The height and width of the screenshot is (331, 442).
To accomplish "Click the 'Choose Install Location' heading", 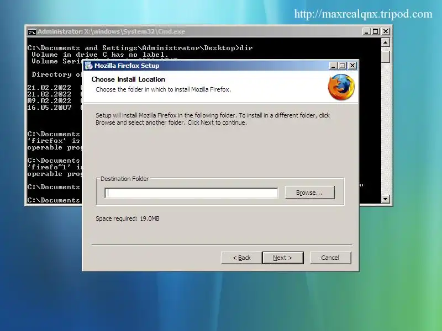I will click(128, 79).
